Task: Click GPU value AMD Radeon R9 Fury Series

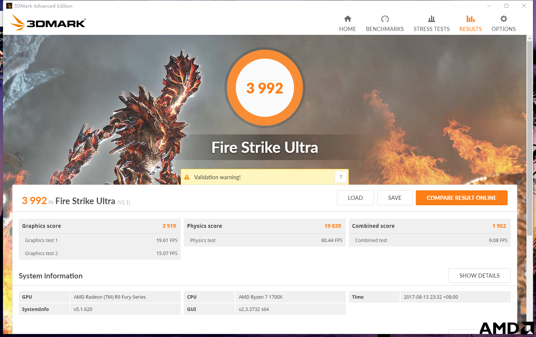Action: [x=110, y=297]
